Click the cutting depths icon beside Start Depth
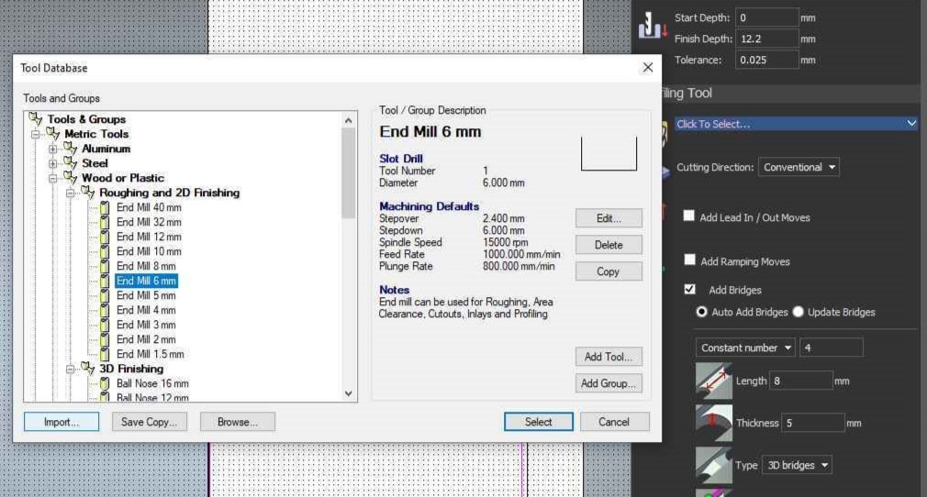 653,26
